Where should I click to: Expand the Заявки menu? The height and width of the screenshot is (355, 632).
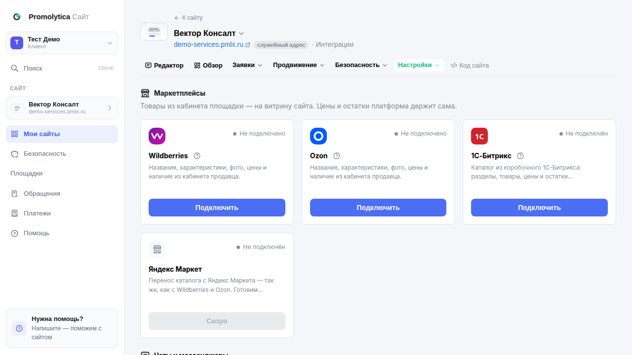click(247, 66)
